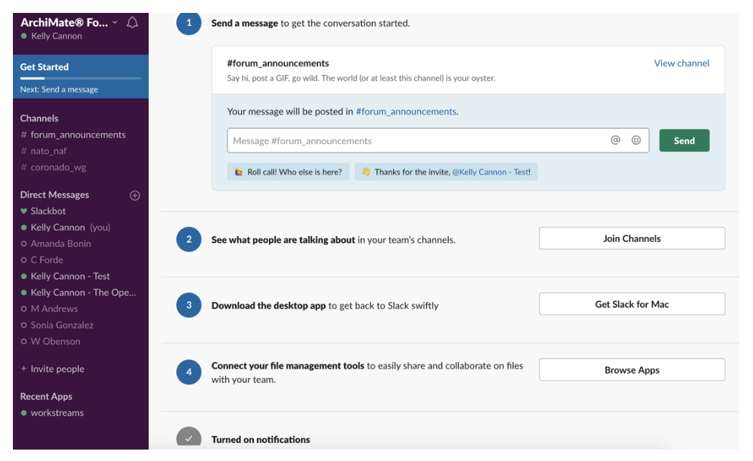Image resolution: width=753 pixels, height=461 pixels.
Task: Open the workstreams app under Recent Apps
Action: (x=57, y=413)
